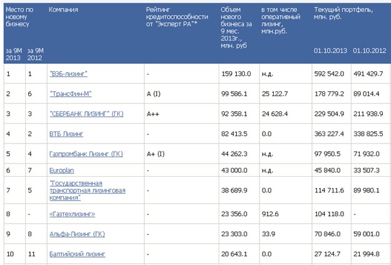Viewport: 391px width, 265px height.
Task: Click the cell 71 932.0
Action: pyautogui.click(x=367, y=154)
